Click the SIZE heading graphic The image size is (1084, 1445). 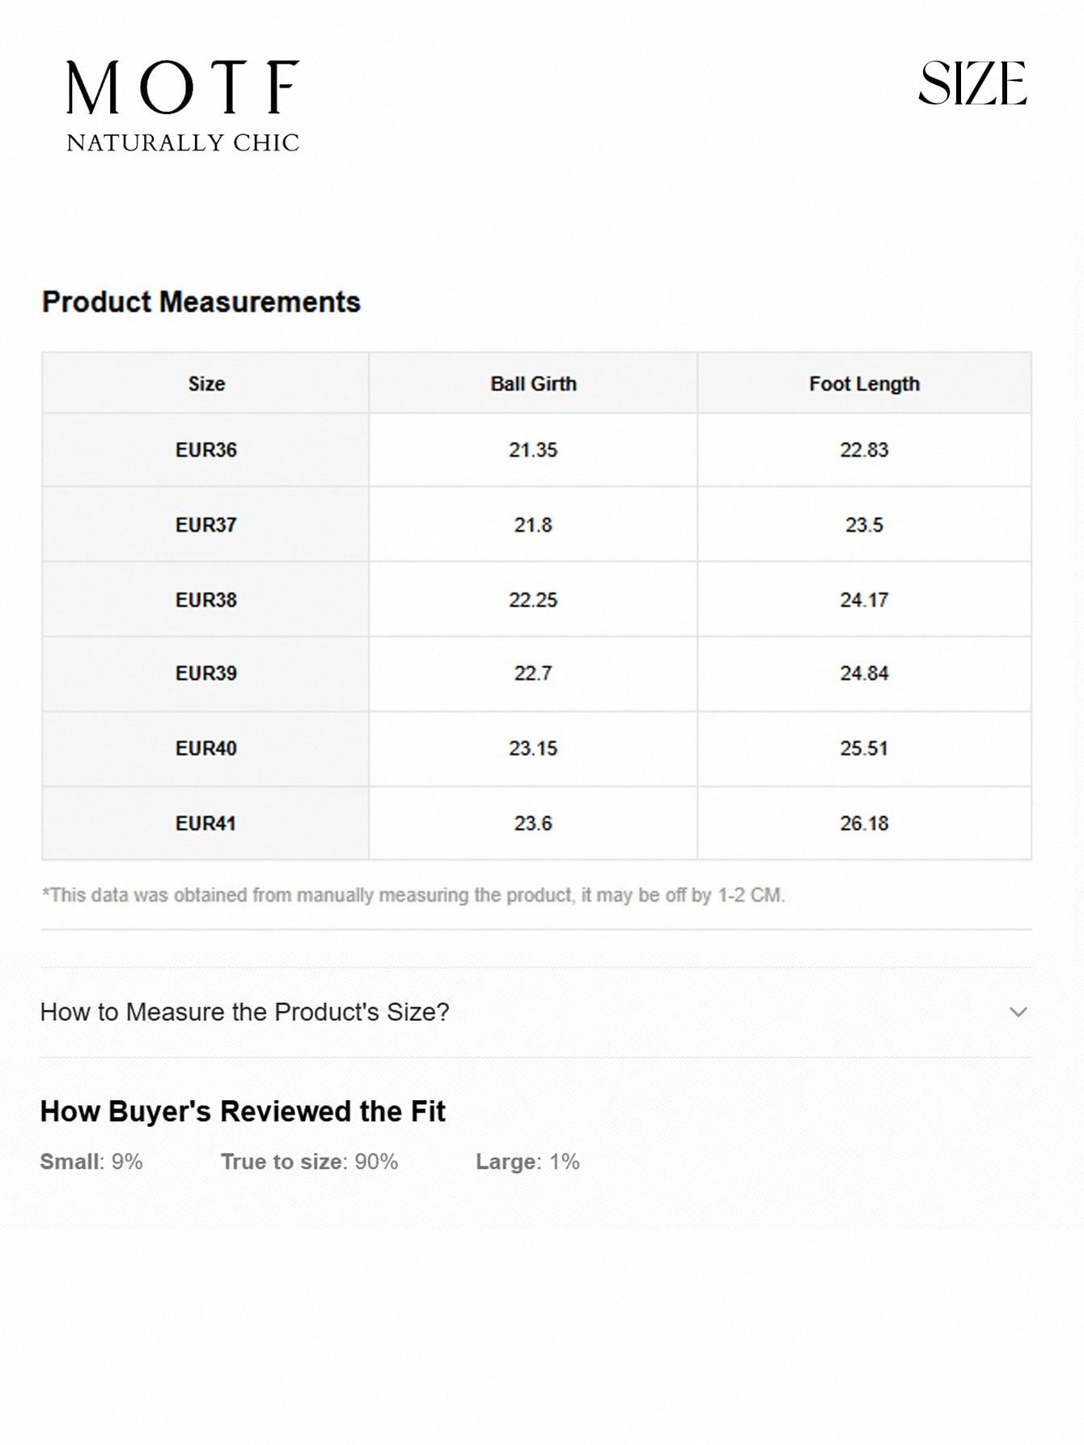972,84
